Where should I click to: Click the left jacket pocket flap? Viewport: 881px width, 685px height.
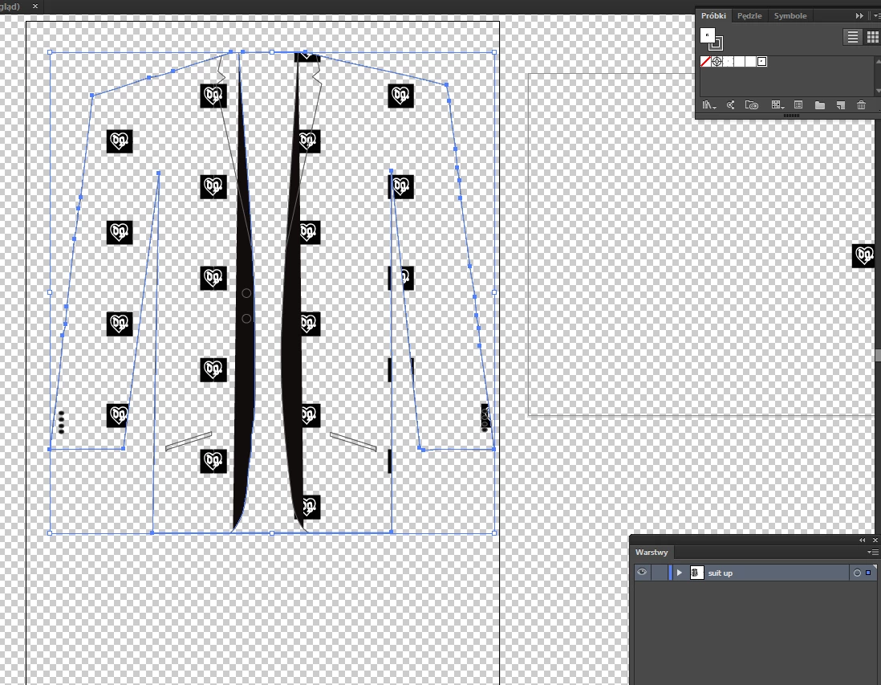pyautogui.click(x=189, y=442)
